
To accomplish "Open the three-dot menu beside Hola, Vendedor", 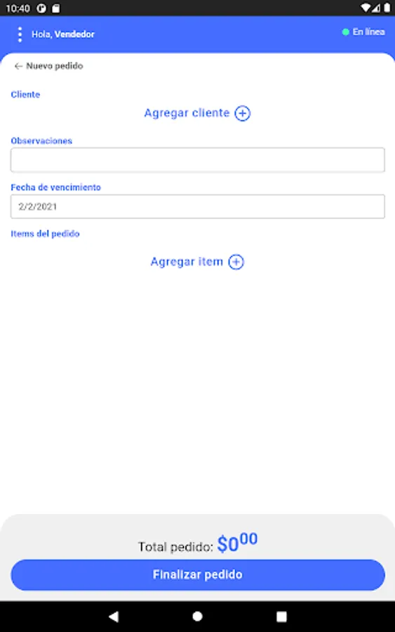I will (20, 34).
